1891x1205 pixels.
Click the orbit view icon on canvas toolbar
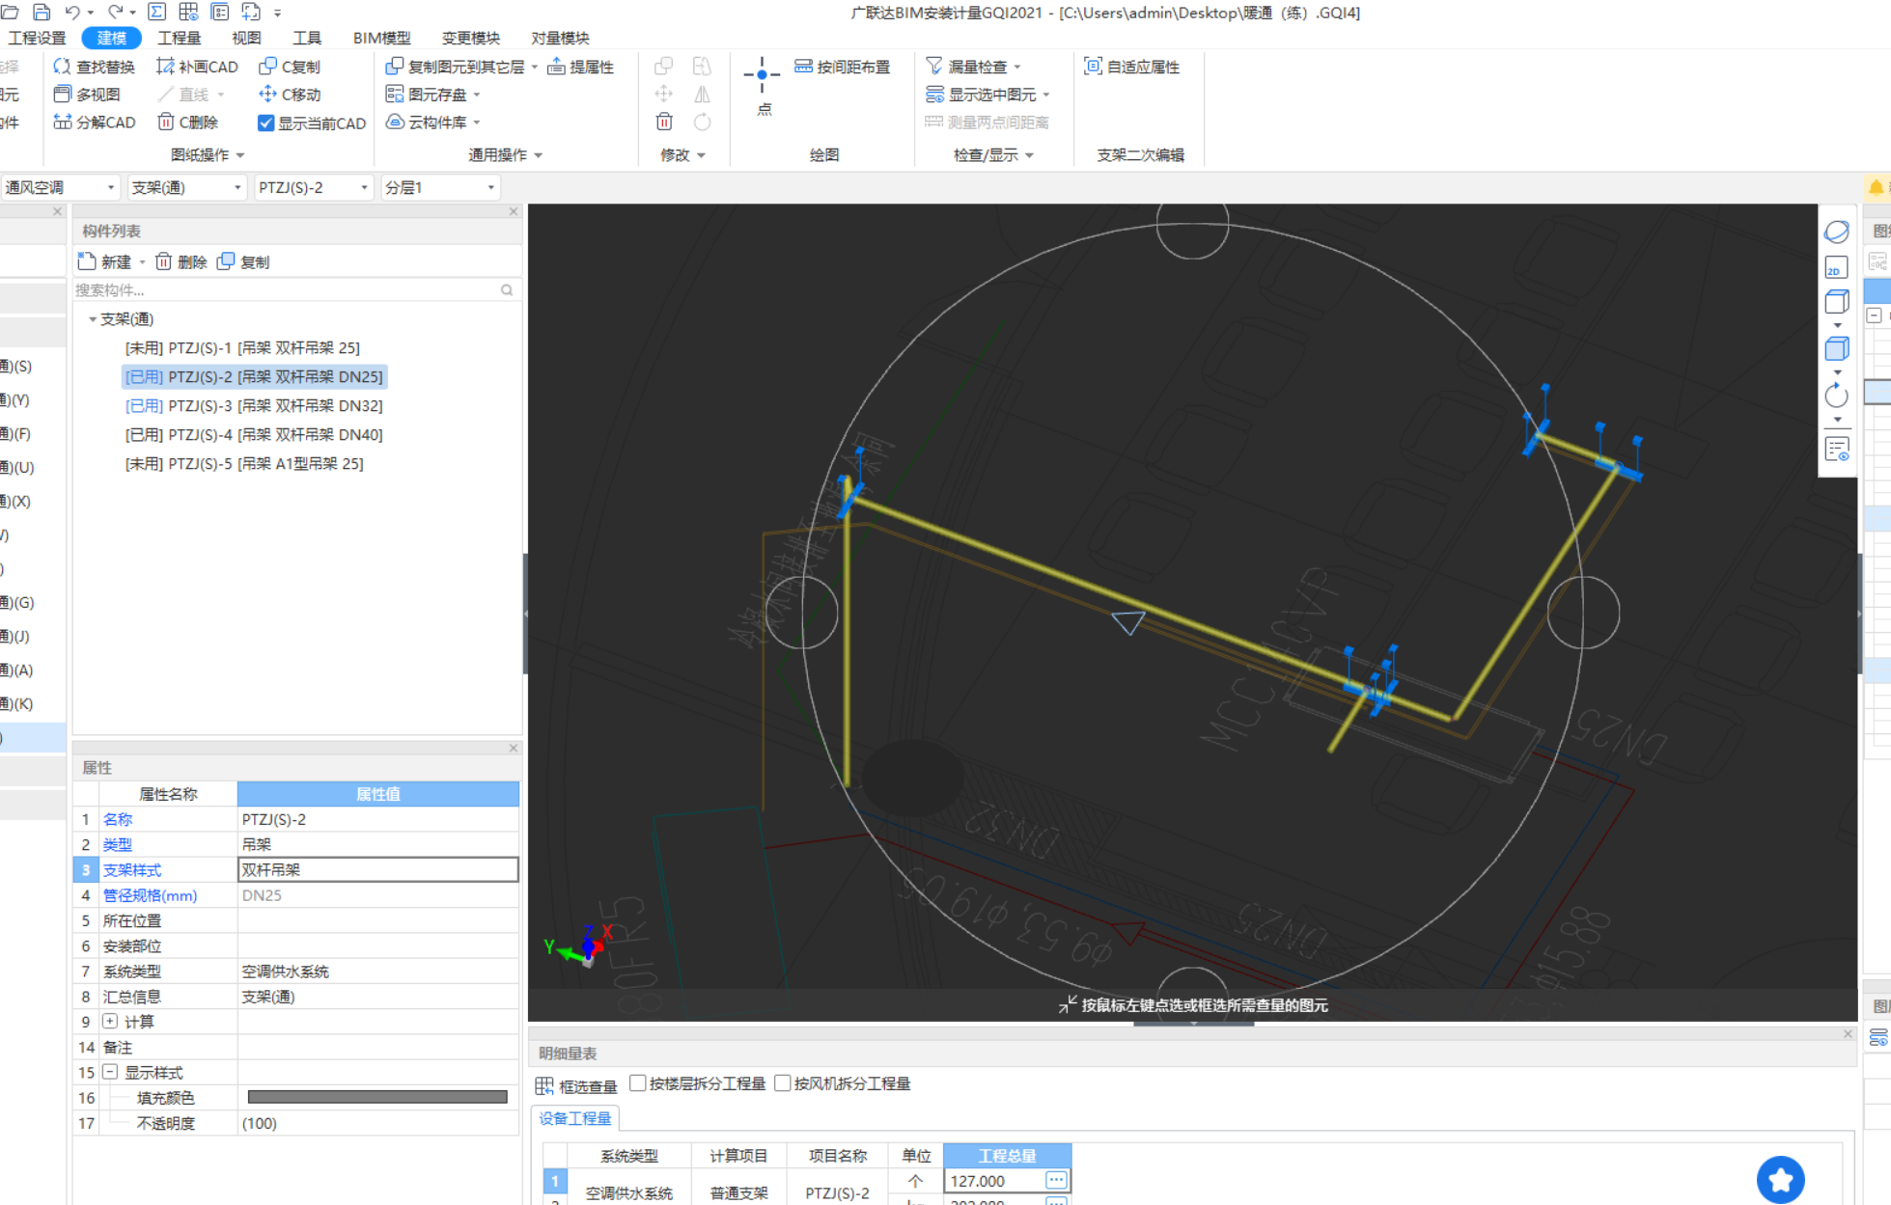click(x=1837, y=232)
